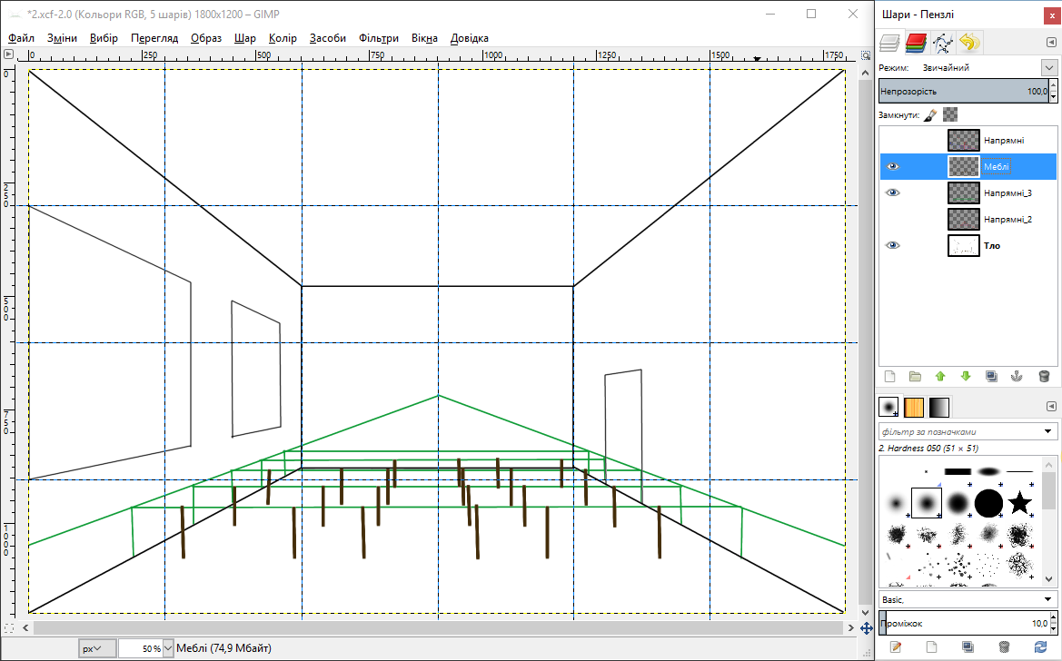1062x661 pixels.
Task: Select the Напрямні_3 layer
Action: (x=1008, y=193)
